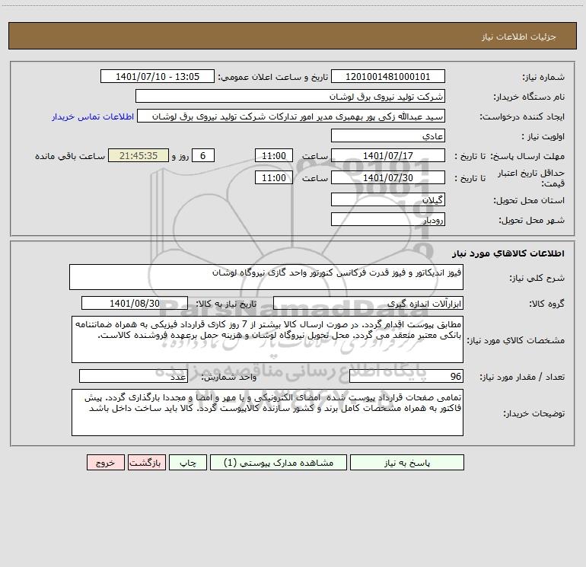
Task: Click the delivery city field 'رودبار'
Action: coord(388,219)
